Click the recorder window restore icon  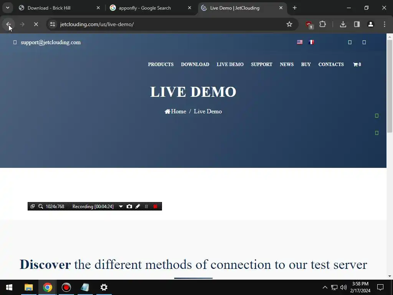point(33,206)
